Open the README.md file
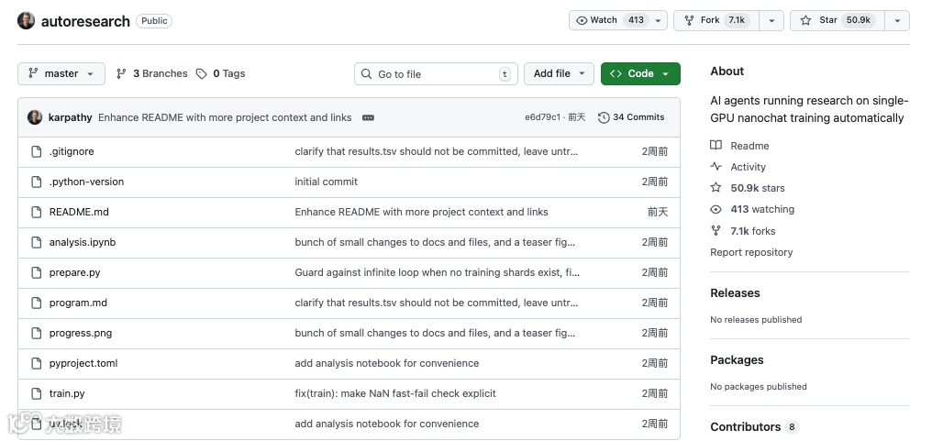 coord(79,212)
